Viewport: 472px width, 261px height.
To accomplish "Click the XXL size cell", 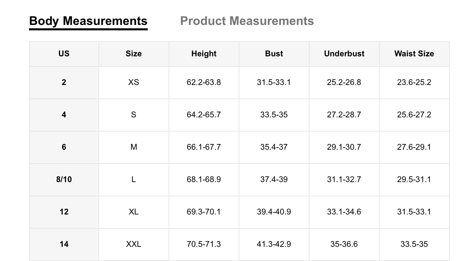I will pyautogui.click(x=134, y=244).
